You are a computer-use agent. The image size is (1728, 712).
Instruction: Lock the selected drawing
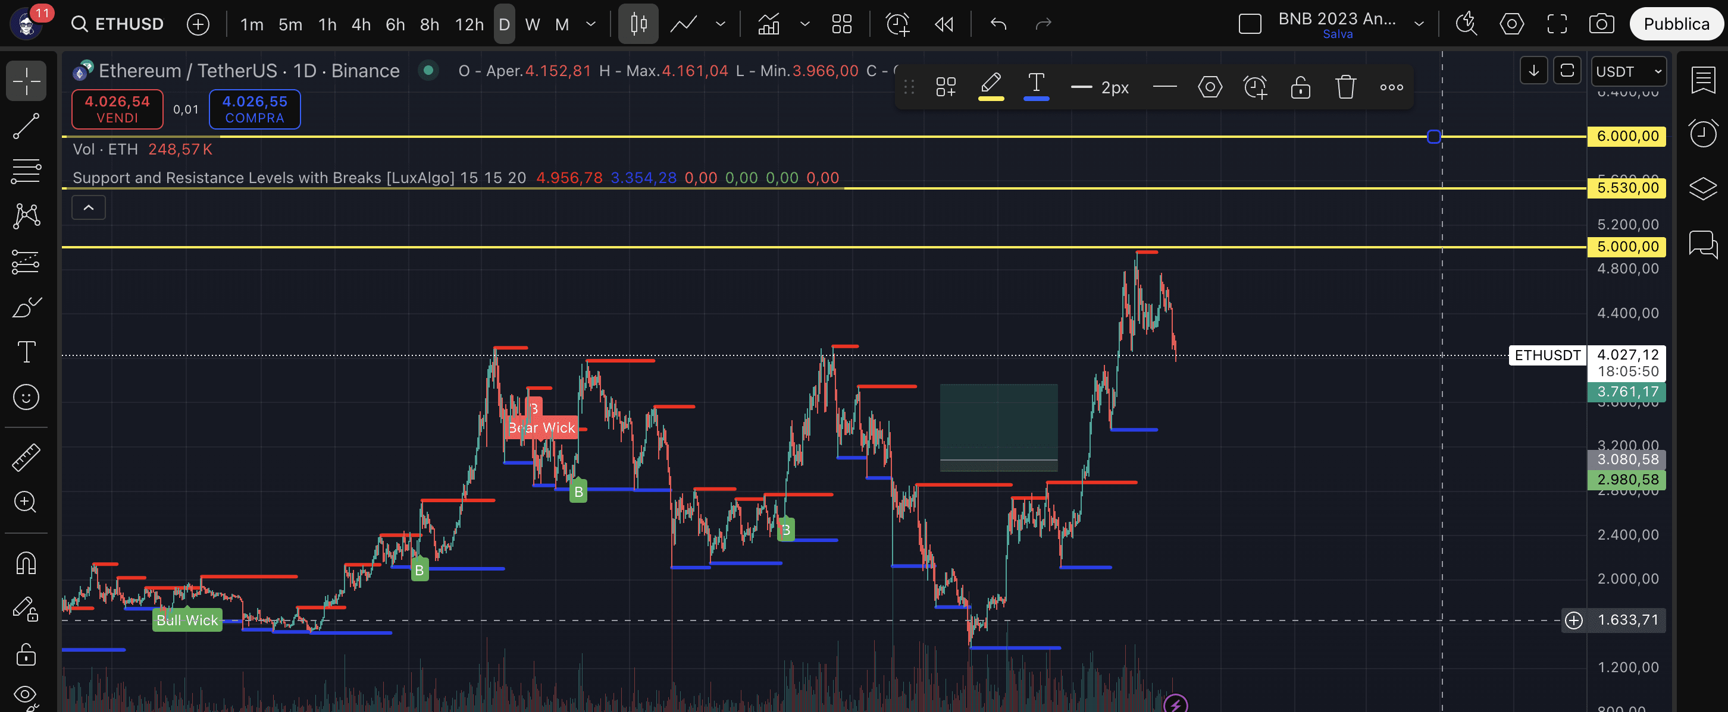[x=1300, y=87]
